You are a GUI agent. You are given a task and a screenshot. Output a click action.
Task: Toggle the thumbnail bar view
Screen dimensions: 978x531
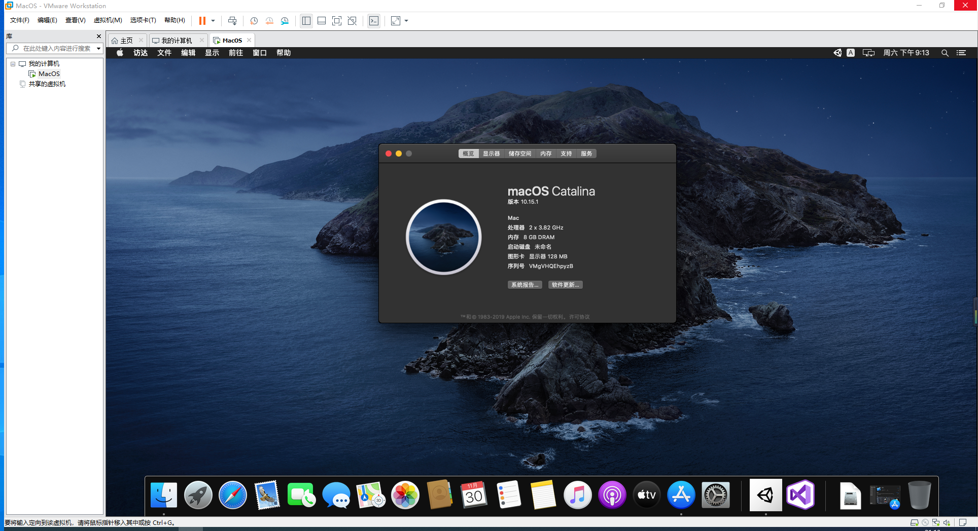pos(322,21)
